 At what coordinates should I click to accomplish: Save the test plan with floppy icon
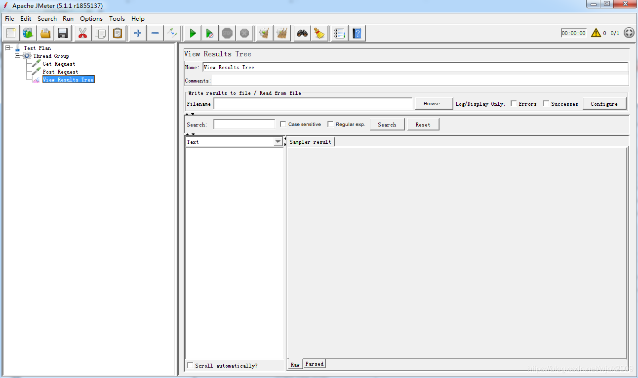[x=63, y=33]
